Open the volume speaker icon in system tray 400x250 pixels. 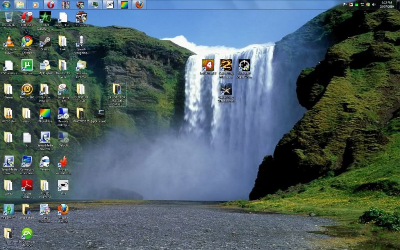tap(374, 4)
